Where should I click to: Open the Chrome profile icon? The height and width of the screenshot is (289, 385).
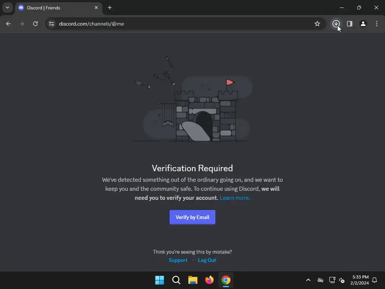click(x=363, y=24)
